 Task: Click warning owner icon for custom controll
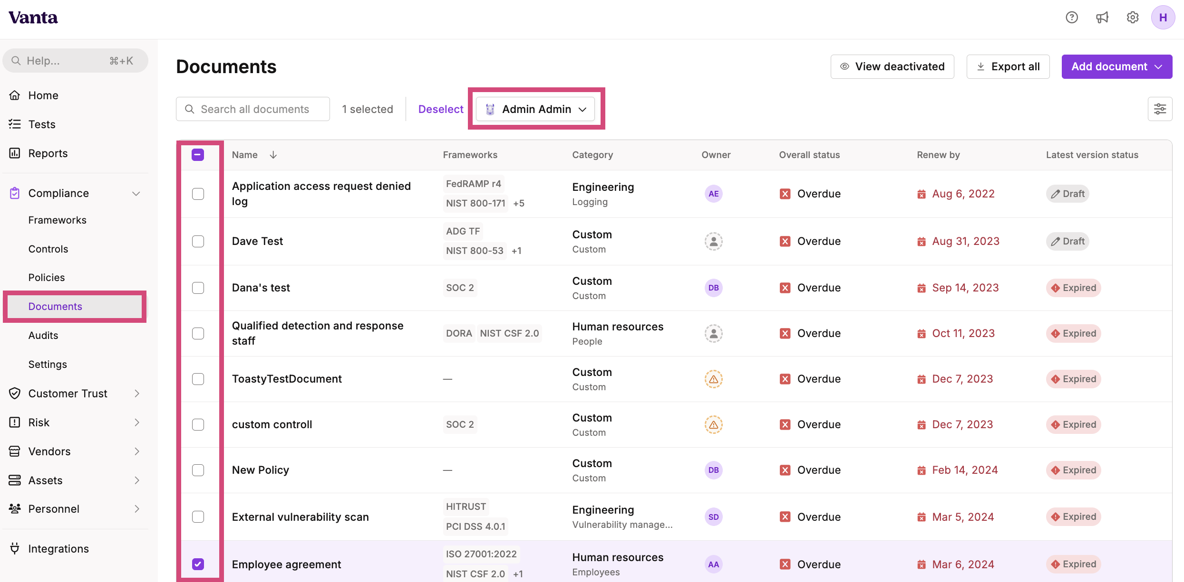[713, 424]
